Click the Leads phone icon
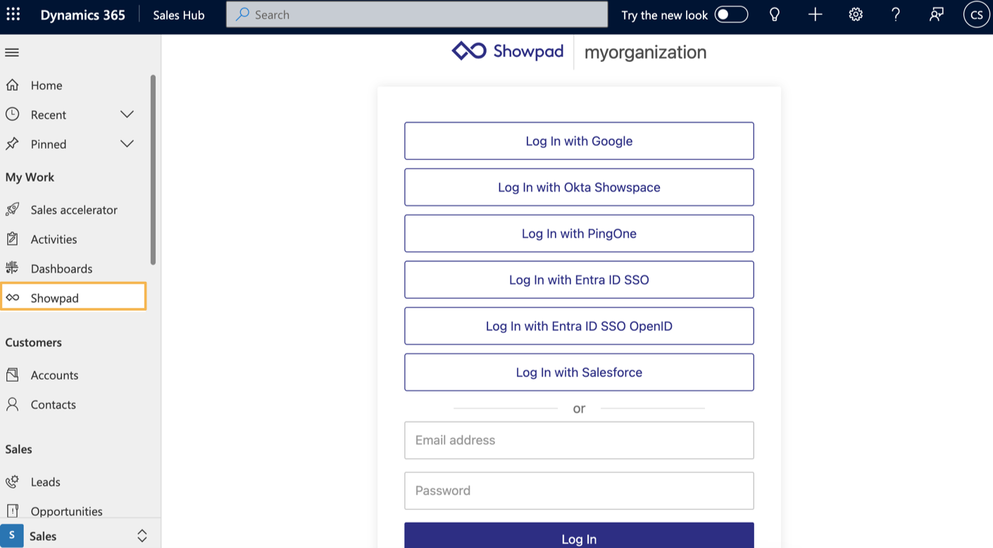993x548 pixels. tap(12, 482)
